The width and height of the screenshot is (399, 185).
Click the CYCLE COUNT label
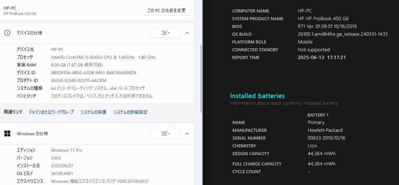247,172
